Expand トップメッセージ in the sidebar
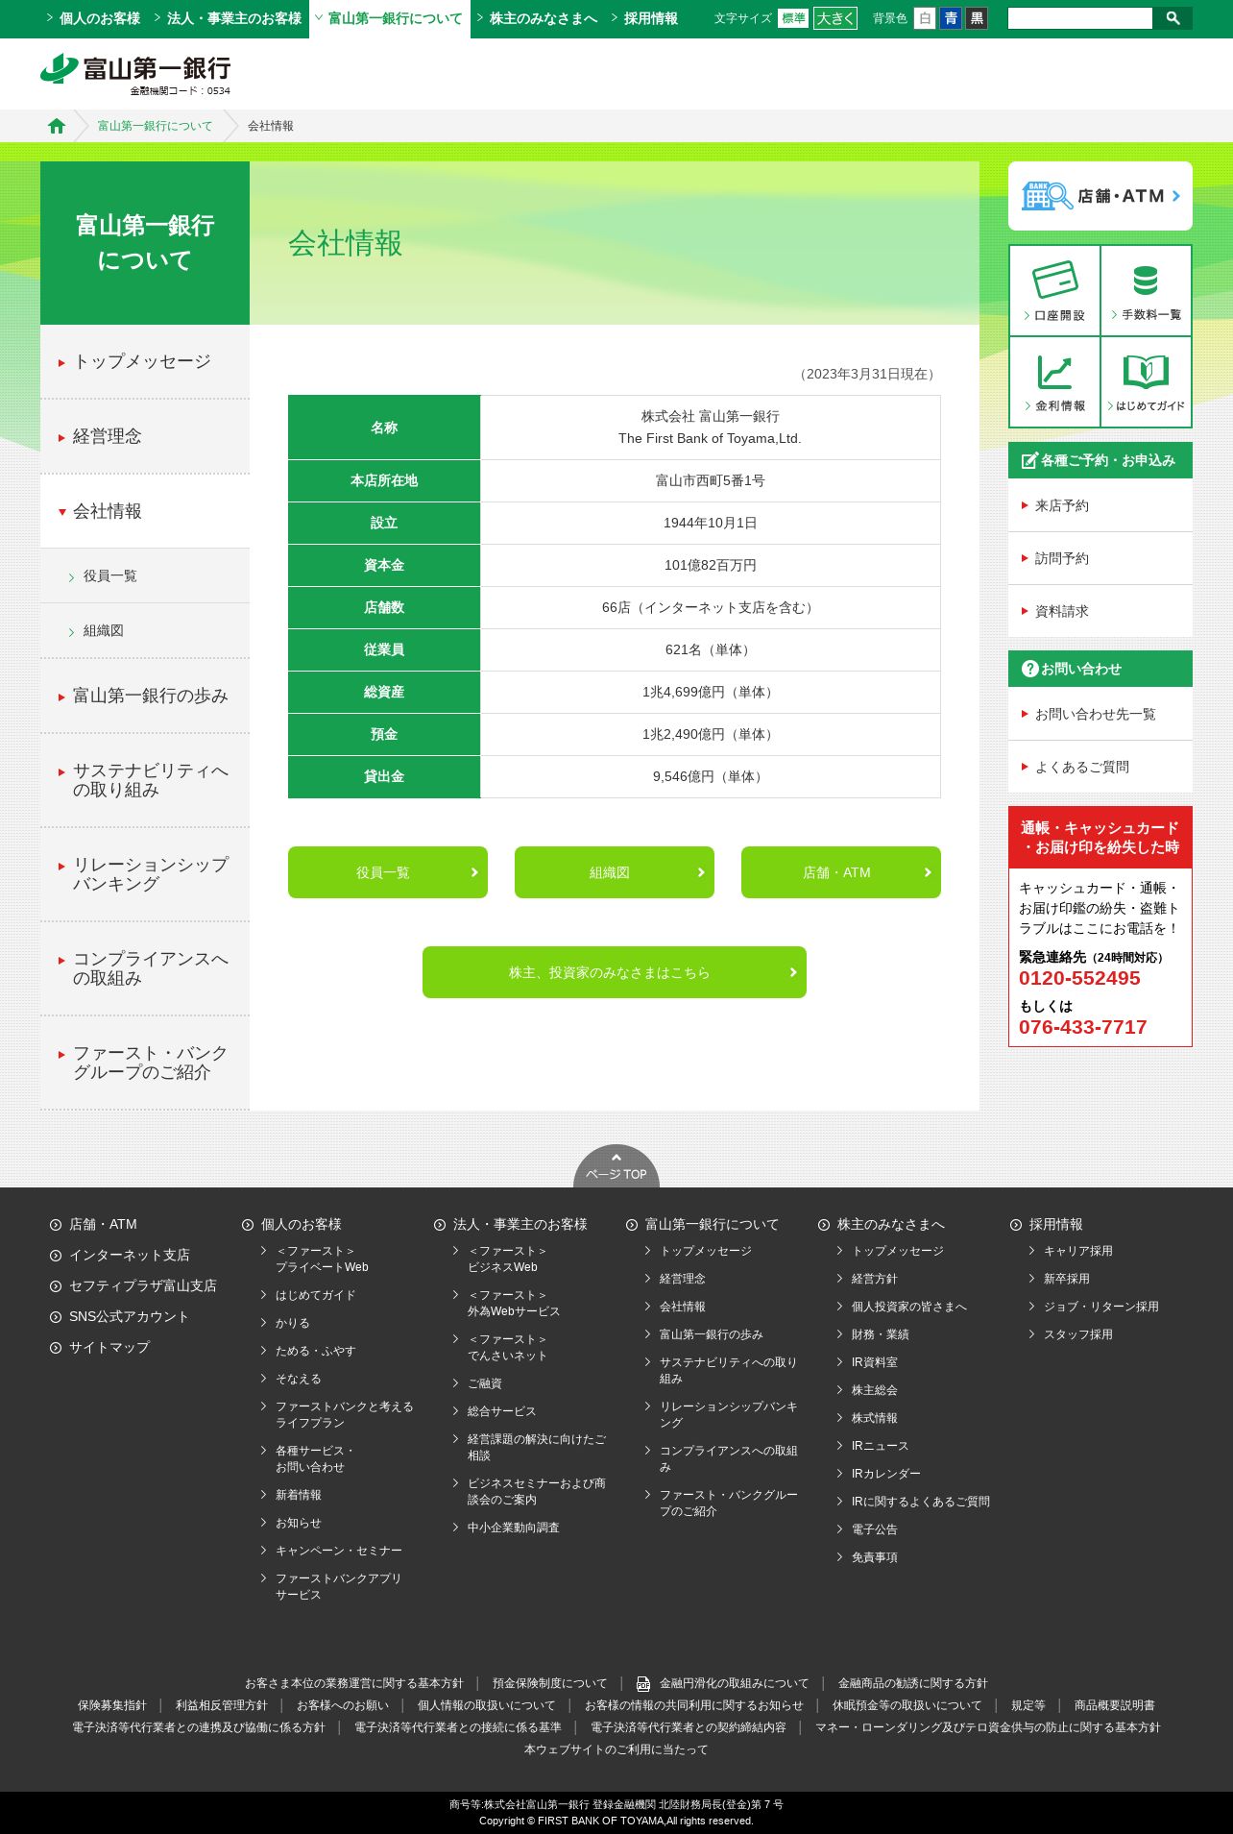Screen dimensions: 1233x1834 tap(145, 362)
